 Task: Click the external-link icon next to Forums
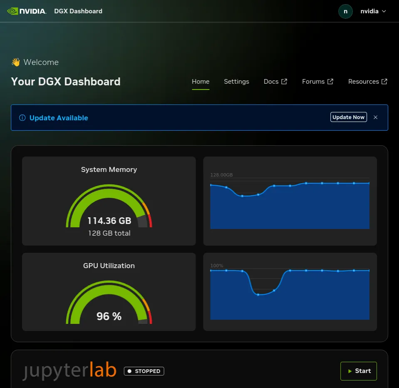(x=330, y=81)
